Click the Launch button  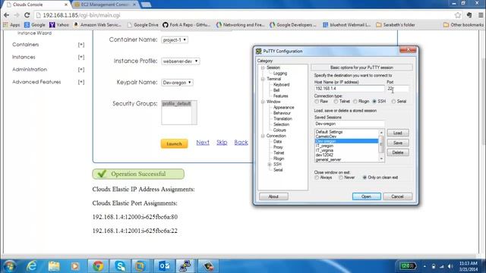[174, 143]
